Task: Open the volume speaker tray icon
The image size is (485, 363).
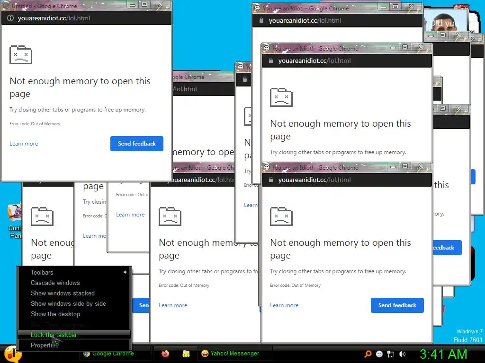Action: [x=402, y=354]
